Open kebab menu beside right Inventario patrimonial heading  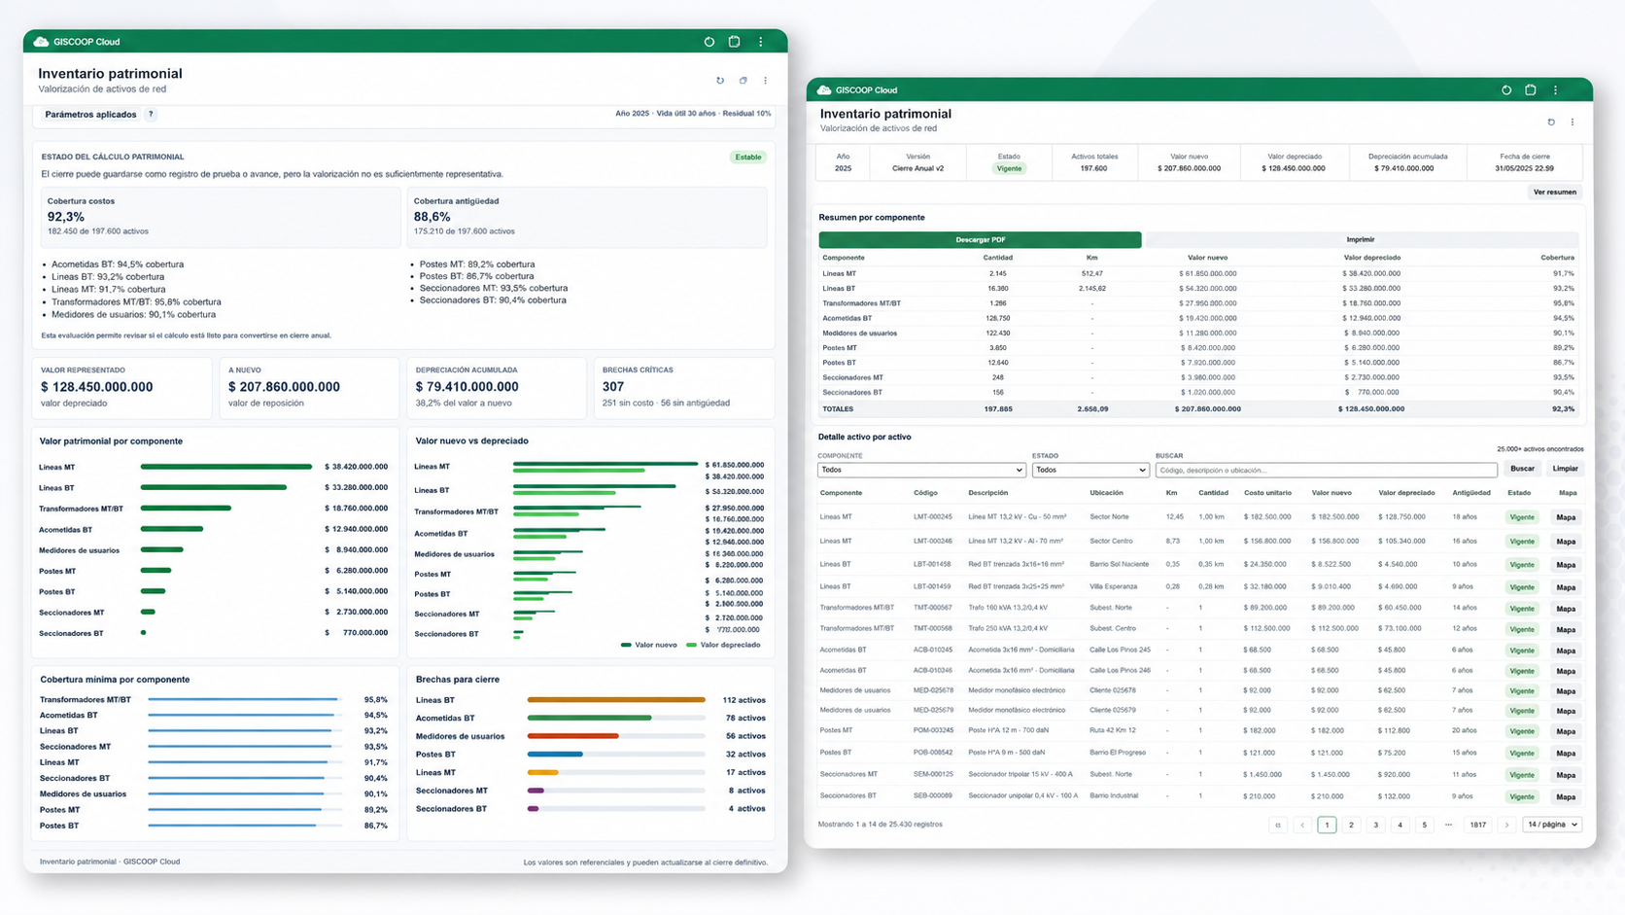(1573, 123)
